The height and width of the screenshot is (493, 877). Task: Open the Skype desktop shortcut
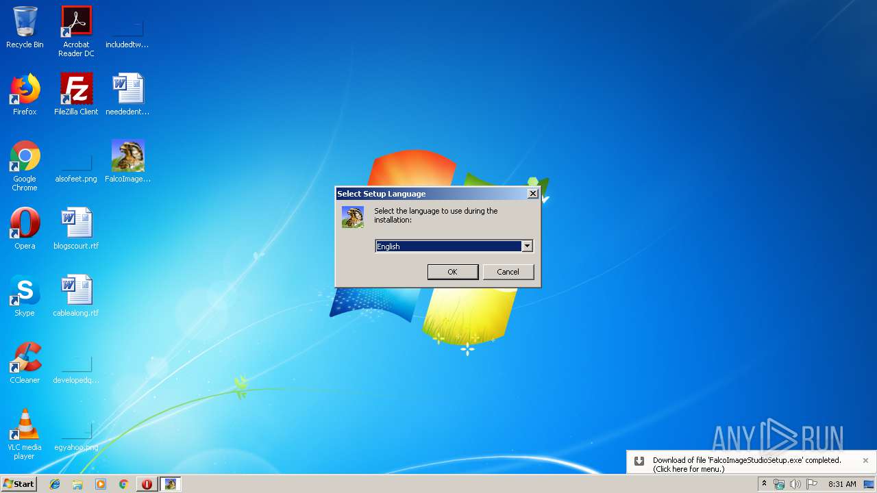25,296
